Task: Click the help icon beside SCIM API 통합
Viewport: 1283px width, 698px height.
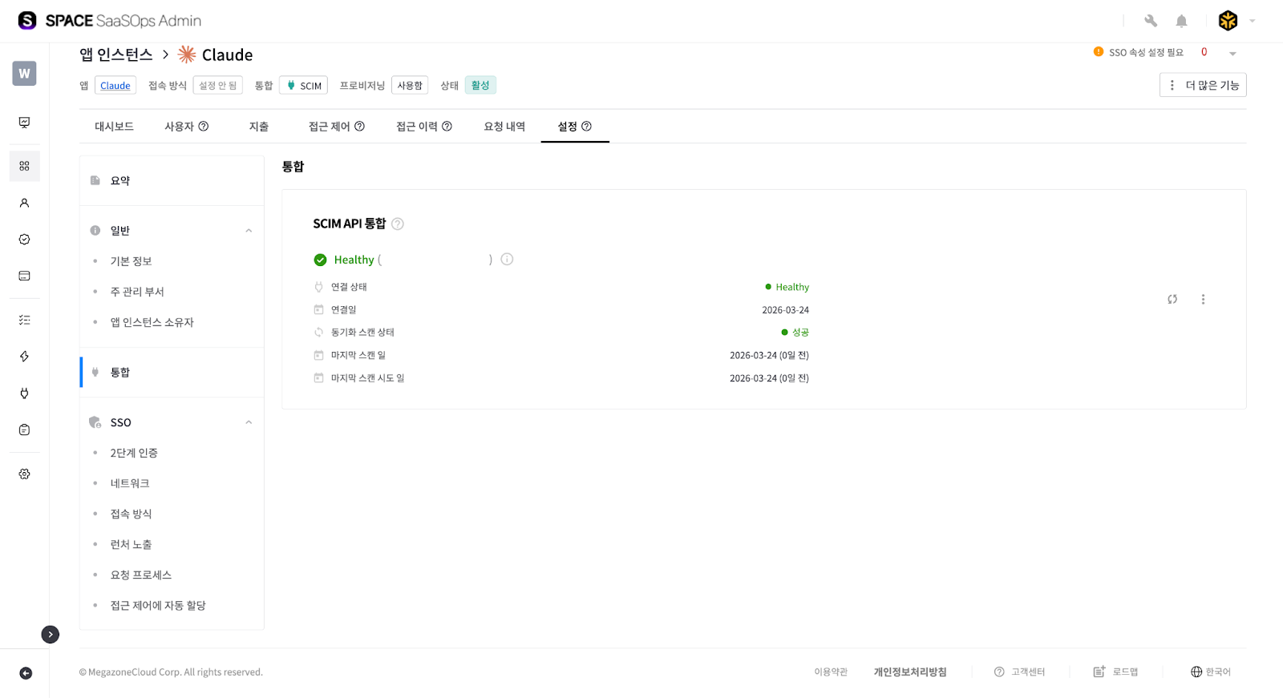Action: click(x=398, y=224)
